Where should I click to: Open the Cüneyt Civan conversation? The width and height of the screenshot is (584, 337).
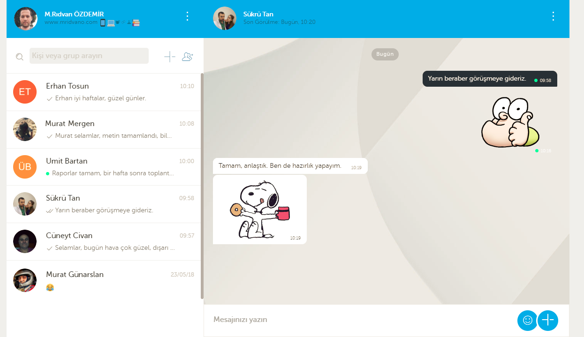pos(104,241)
